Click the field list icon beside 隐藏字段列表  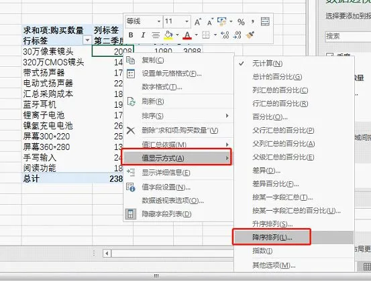point(131,214)
